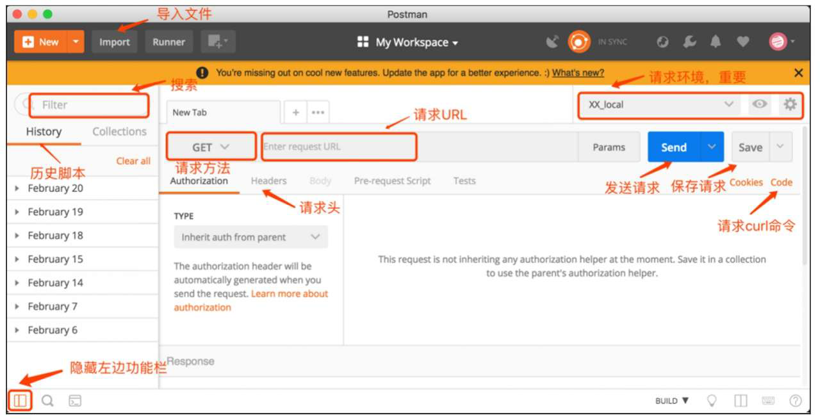Open the My Workspace dropdown
The width and height of the screenshot is (820, 420).
point(408,42)
